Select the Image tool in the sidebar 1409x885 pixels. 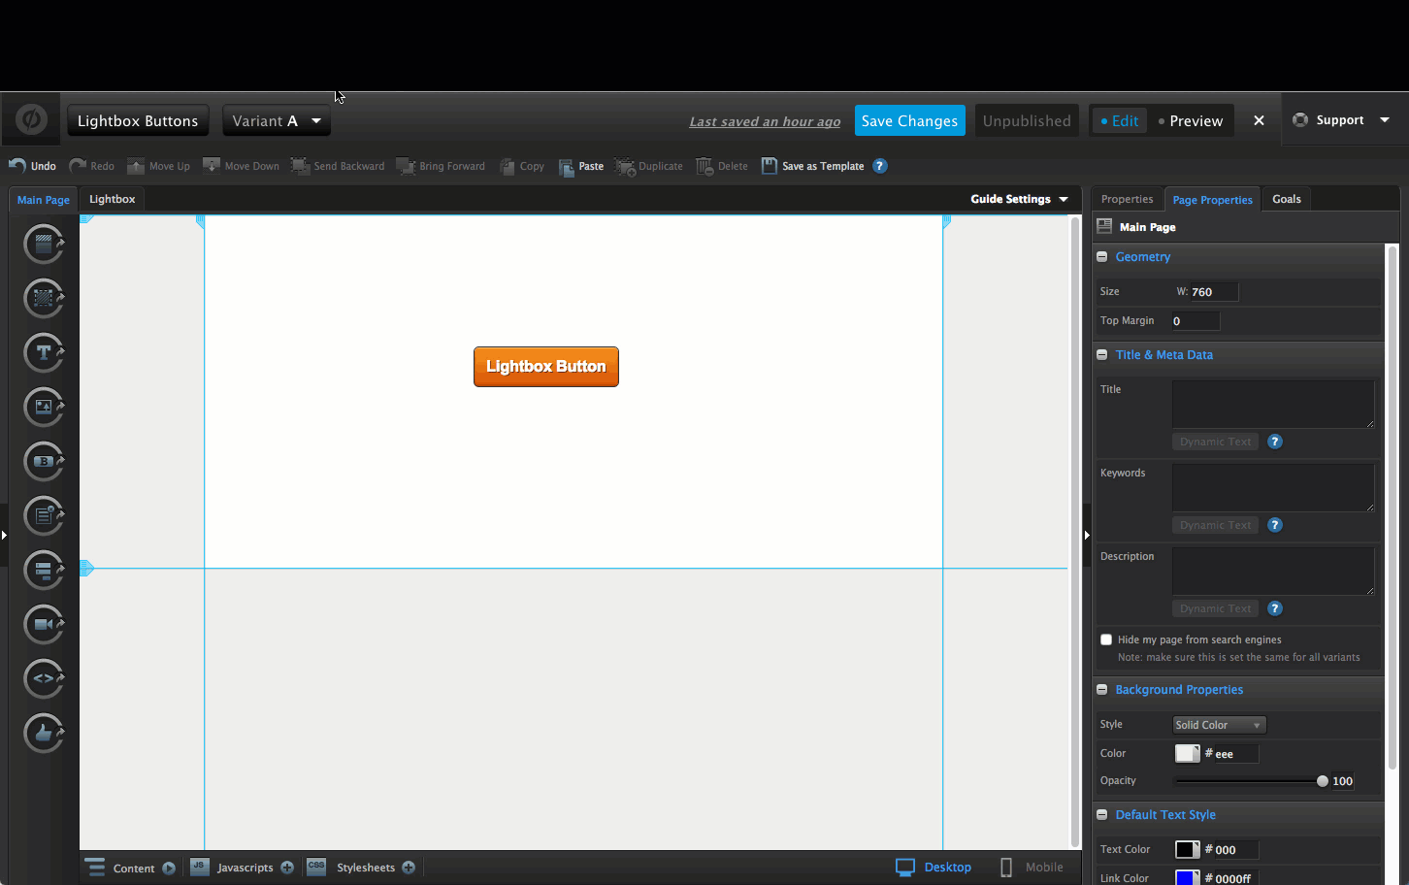(43, 407)
